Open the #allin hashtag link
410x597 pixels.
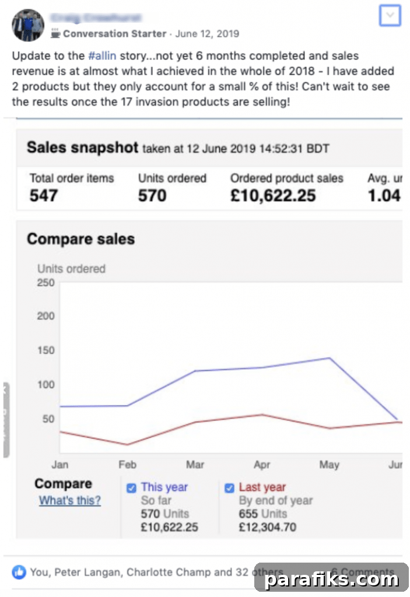point(102,56)
